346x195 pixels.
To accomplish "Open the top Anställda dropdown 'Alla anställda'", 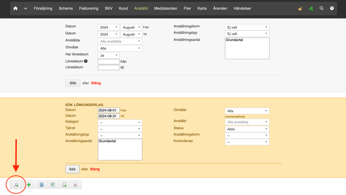I will 120,41.
